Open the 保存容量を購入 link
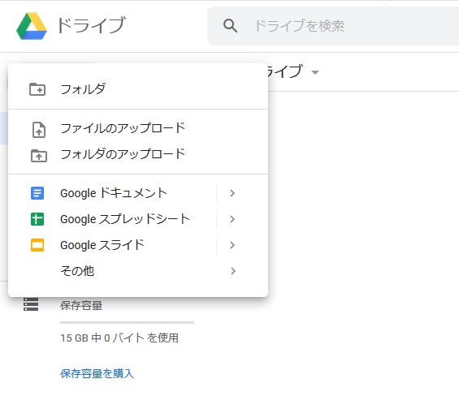 pos(97,373)
